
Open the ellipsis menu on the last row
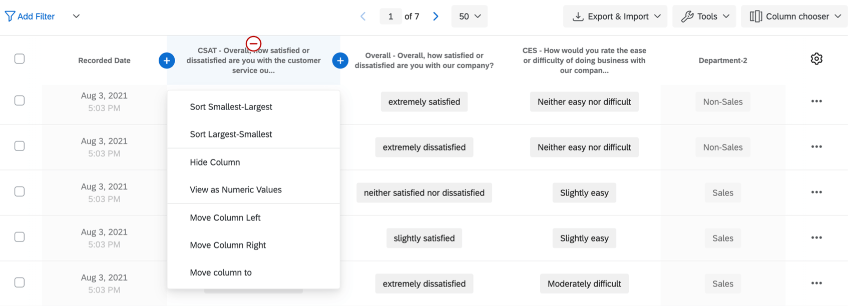[816, 282]
